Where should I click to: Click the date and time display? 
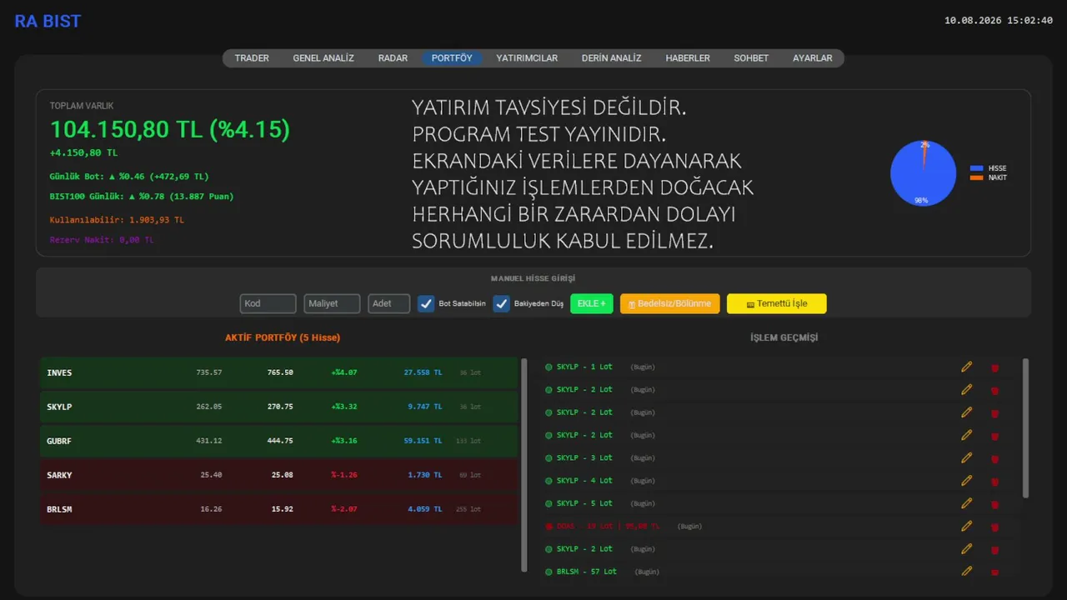click(999, 20)
